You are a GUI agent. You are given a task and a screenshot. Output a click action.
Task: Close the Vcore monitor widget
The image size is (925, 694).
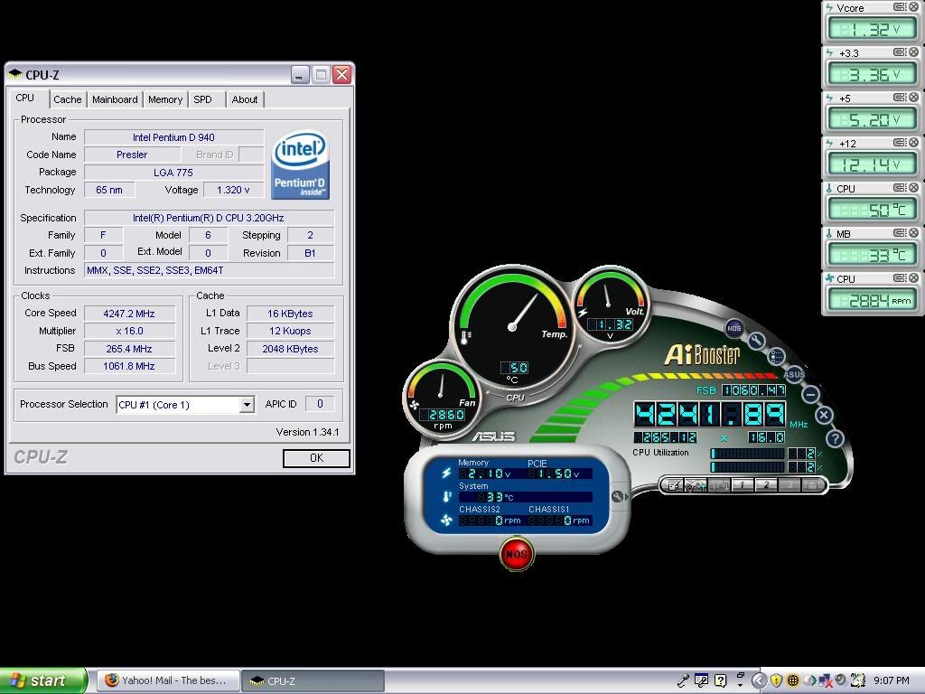(x=913, y=7)
